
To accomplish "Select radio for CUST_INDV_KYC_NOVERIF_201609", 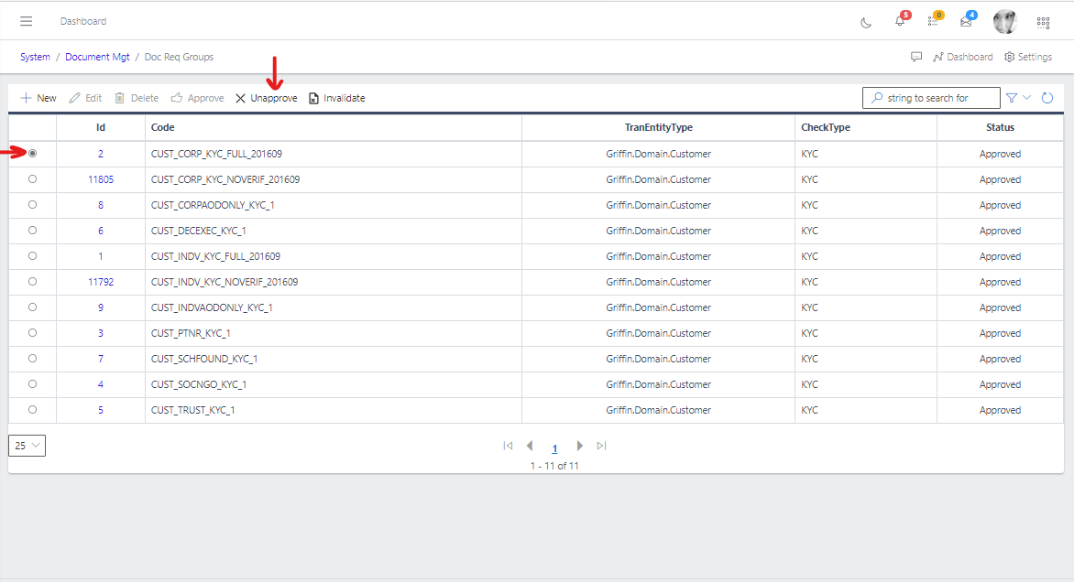I will (32, 282).
